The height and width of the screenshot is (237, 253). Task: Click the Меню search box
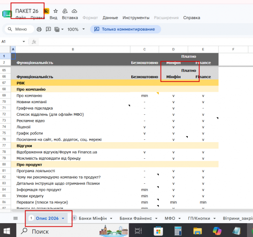(x=19, y=29)
